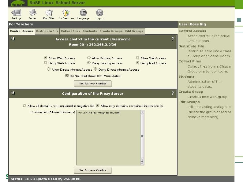The width and height of the screenshot is (243, 182).
Task: Click the 'User: Boss Big' header text
Action: 192,24
